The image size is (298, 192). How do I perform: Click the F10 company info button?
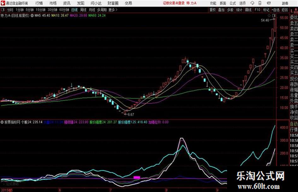click(257, 10)
